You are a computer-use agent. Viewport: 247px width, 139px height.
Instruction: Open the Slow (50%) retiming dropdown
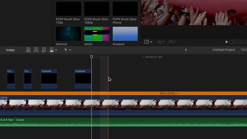pos(169,93)
